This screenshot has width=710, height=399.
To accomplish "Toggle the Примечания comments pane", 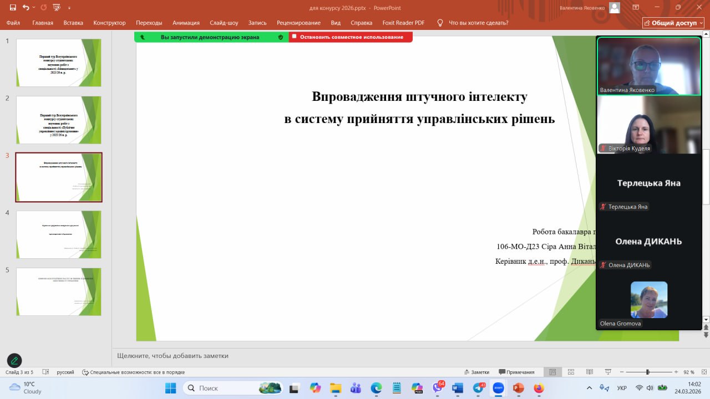I will (x=516, y=372).
